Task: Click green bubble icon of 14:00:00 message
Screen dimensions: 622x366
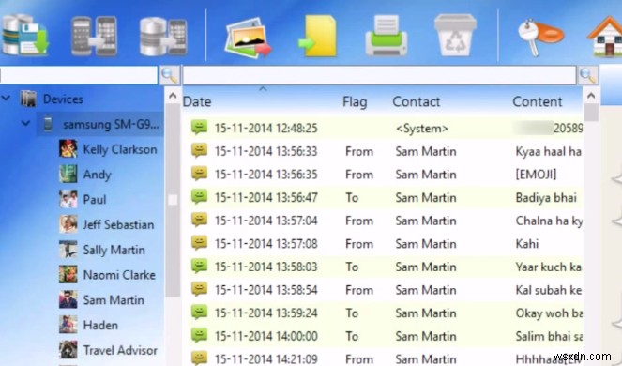Action: pos(199,335)
